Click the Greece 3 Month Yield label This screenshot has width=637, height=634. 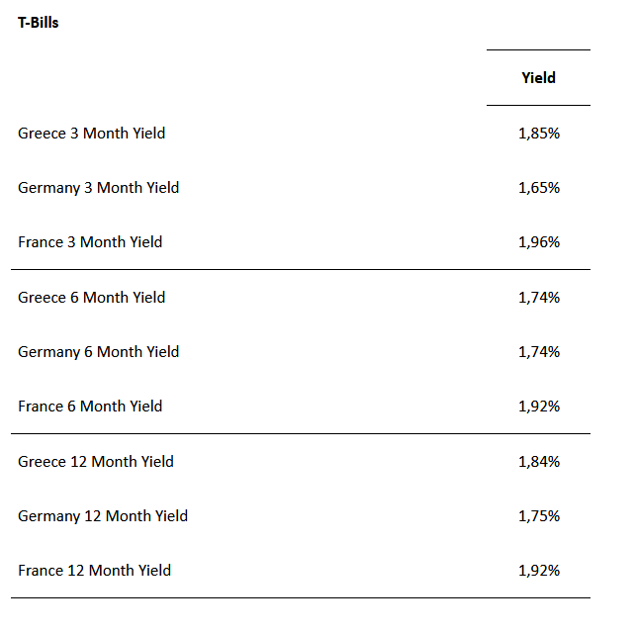pyautogui.click(x=91, y=133)
